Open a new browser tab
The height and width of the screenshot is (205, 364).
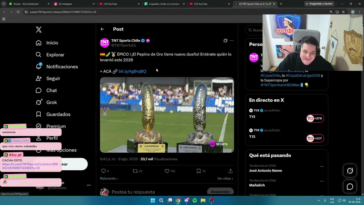coord(281,4)
